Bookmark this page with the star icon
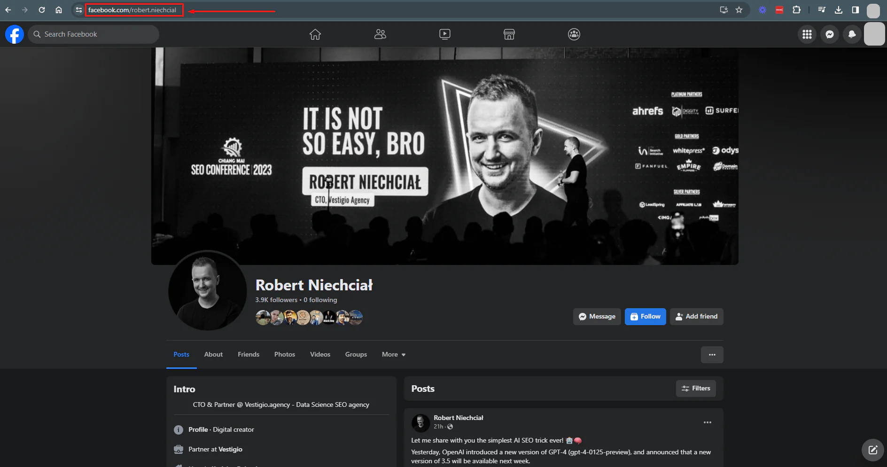The width and height of the screenshot is (887, 467). pyautogui.click(x=739, y=10)
